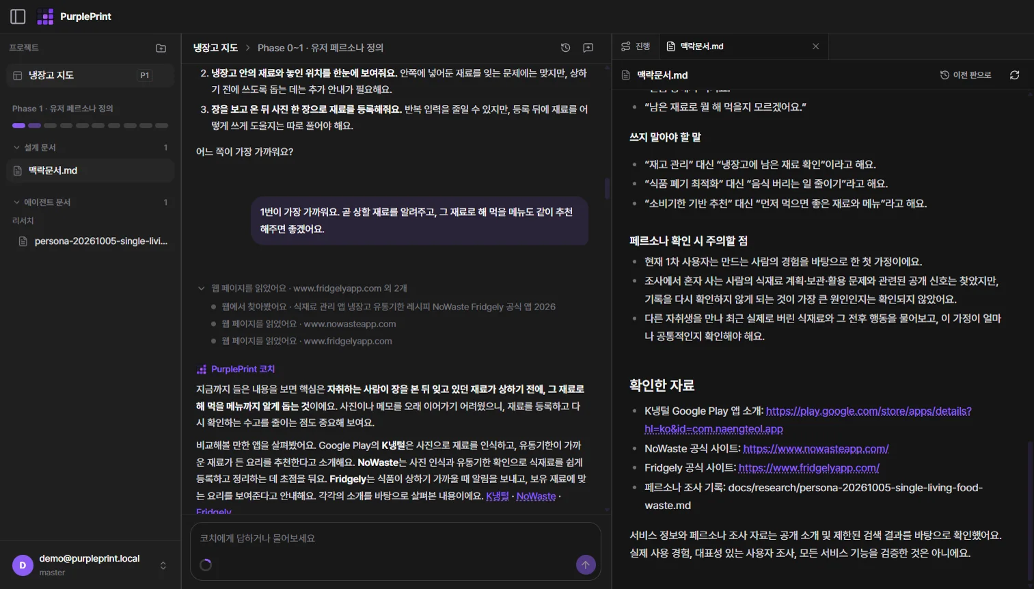Image resolution: width=1034 pixels, height=589 pixels.
Task: Open account switcher for demo@purpleprint.local
Action: [163, 565]
